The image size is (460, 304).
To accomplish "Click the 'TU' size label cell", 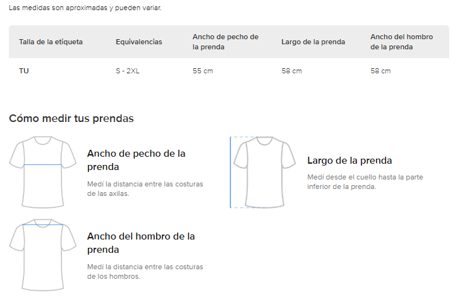I will point(24,71).
